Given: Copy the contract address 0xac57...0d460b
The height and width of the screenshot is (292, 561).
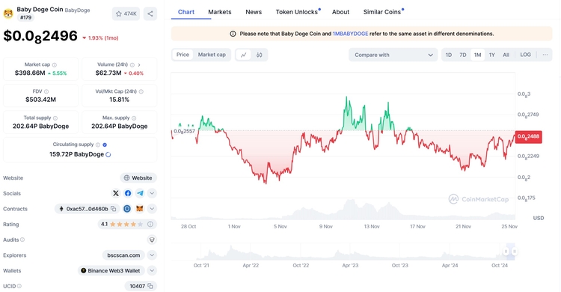Looking at the screenshot, I should tap(114, 209).
